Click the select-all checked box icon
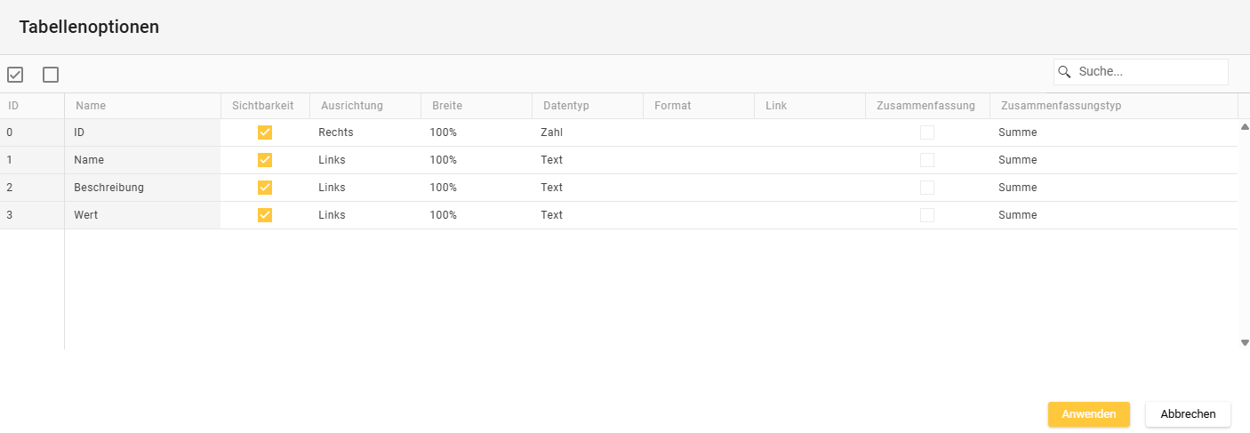 15,75
